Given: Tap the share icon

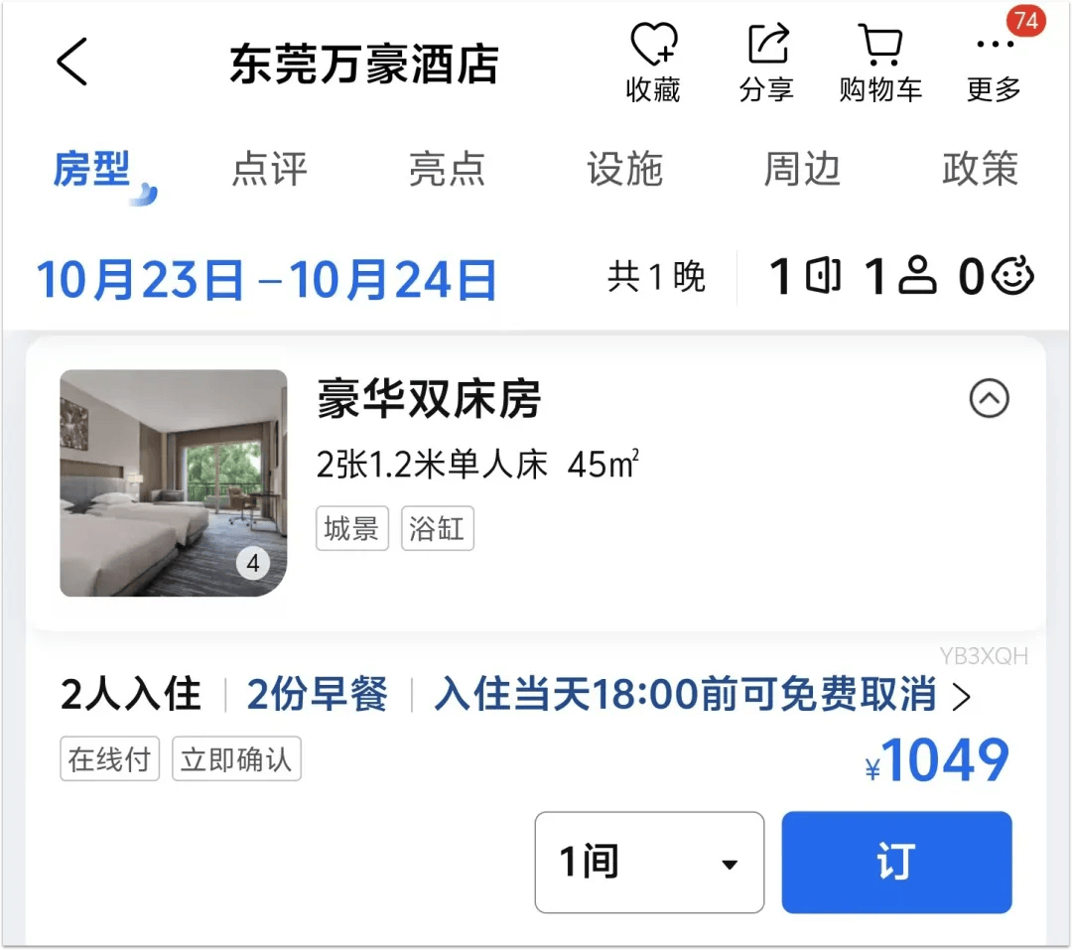Looking at the screenshot, I should pos(767,63).
